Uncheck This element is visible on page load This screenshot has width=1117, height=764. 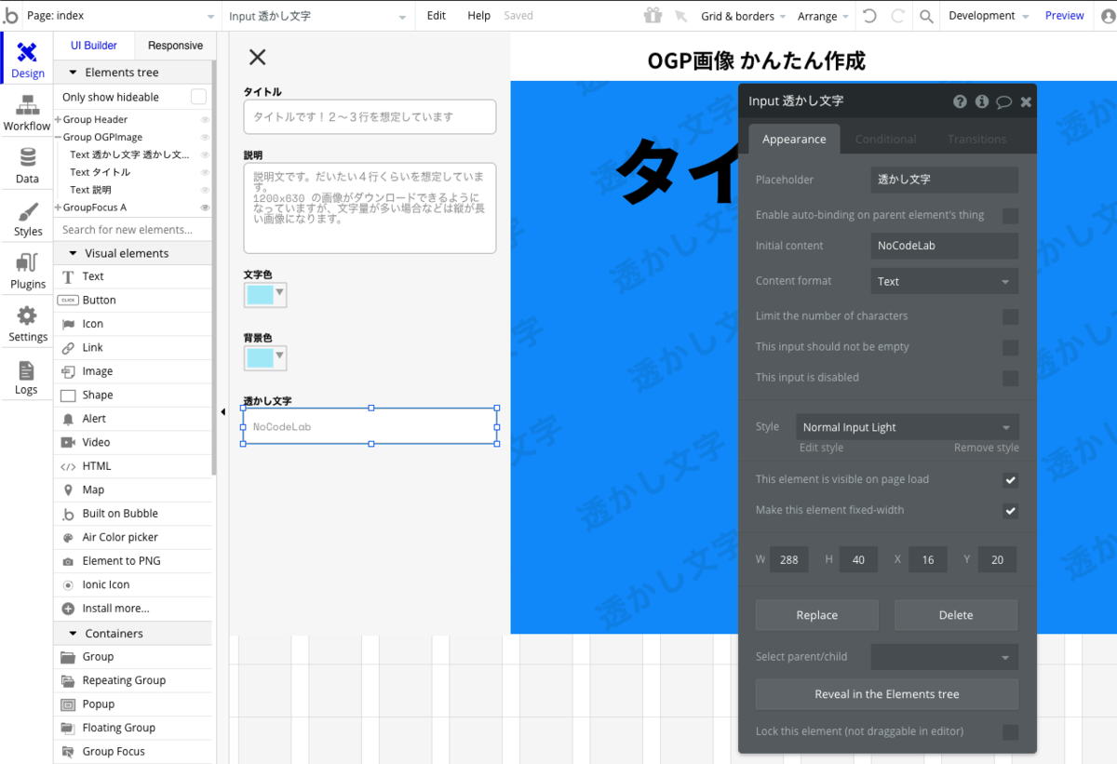click(1010, 480)
